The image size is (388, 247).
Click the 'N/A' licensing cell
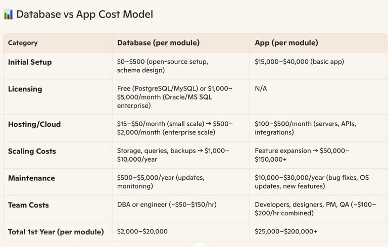[x=261, y=89]
